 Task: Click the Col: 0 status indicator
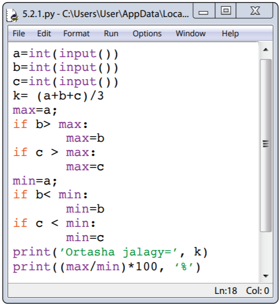point(257,291)
